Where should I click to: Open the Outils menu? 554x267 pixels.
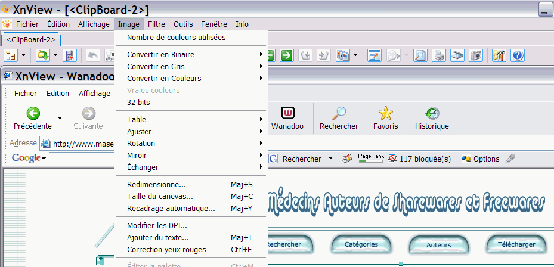[183, 24]
